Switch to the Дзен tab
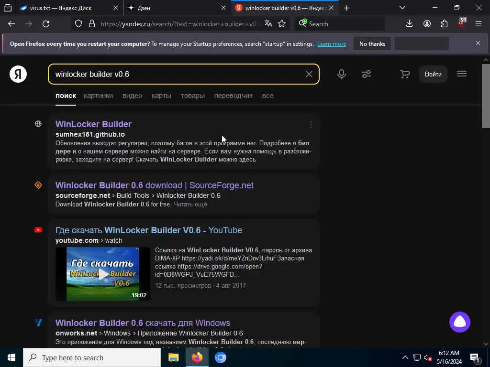Viewport: 490px width, 367px height. coord(144,8)
